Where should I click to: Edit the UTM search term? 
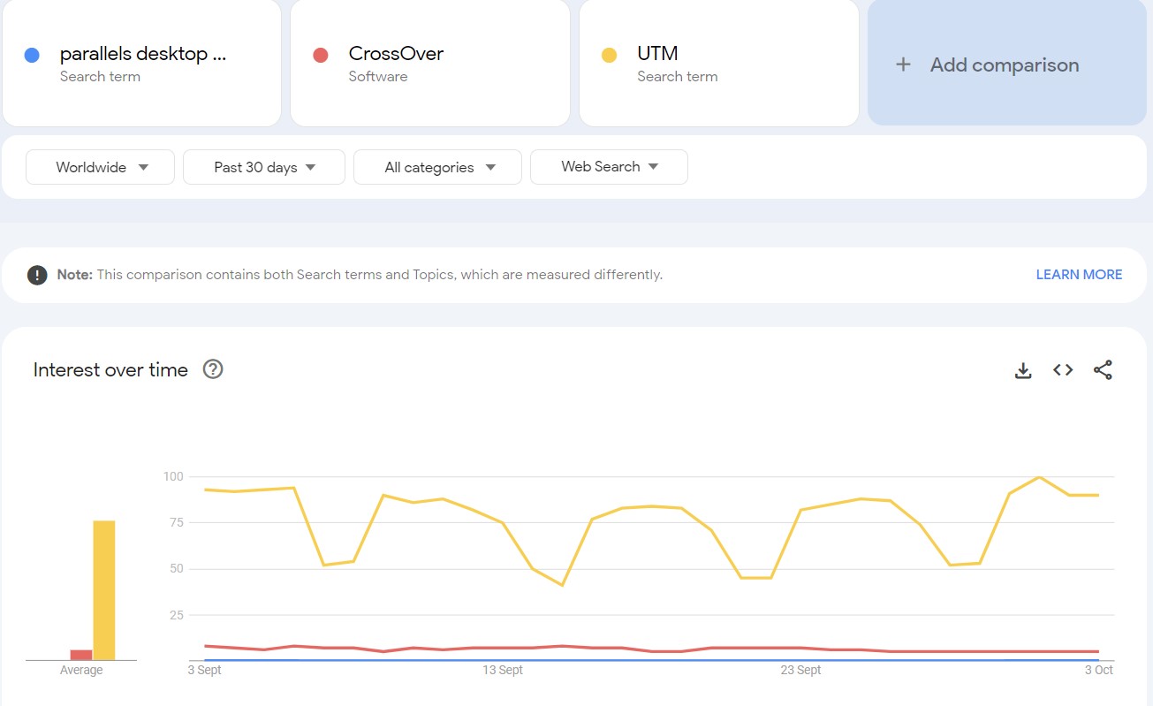(x=719, y=63)
